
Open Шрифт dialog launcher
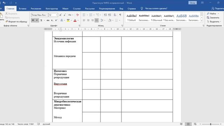pos(79,26)
